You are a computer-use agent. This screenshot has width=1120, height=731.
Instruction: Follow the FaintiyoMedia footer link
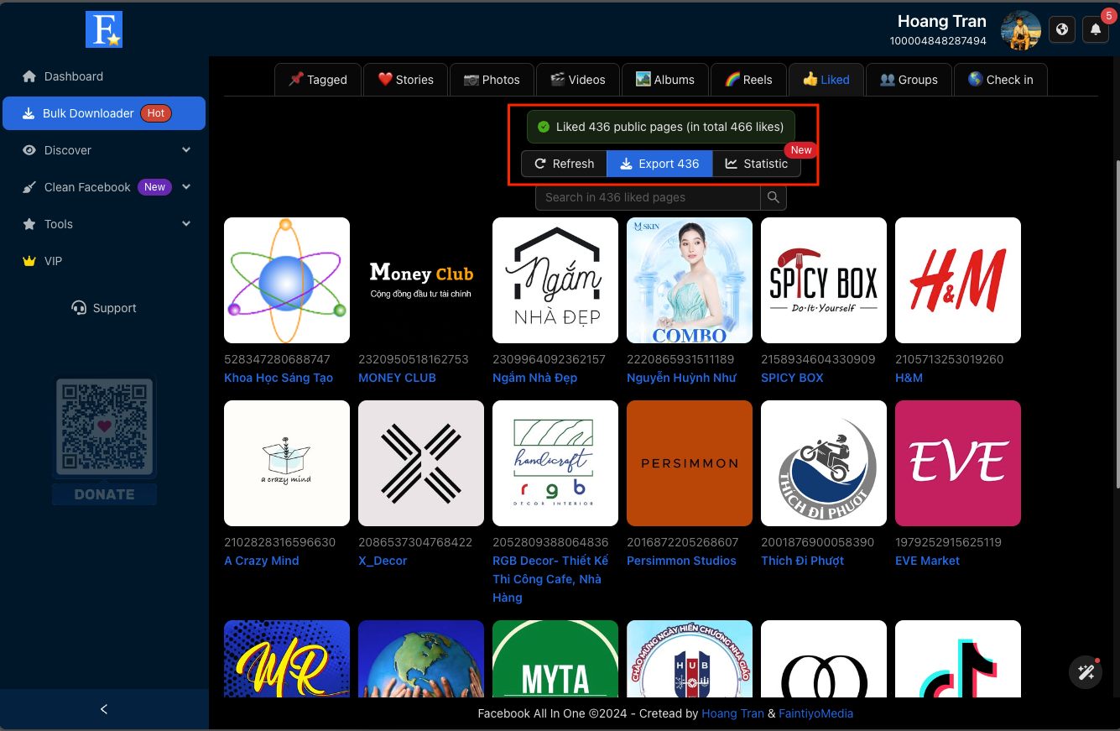(815, 713)
